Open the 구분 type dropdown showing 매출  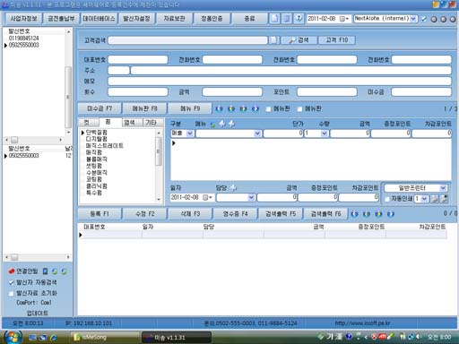tap(190, 133)
